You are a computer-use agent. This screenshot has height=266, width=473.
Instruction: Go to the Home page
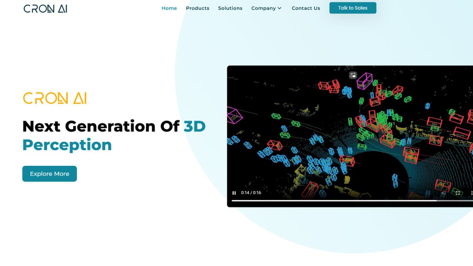169,8
